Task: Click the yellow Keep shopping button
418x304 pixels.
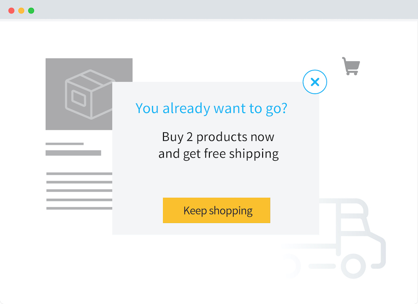Action: (x=217, y=210)
